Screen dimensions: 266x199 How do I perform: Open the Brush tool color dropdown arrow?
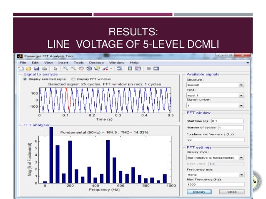111,69
